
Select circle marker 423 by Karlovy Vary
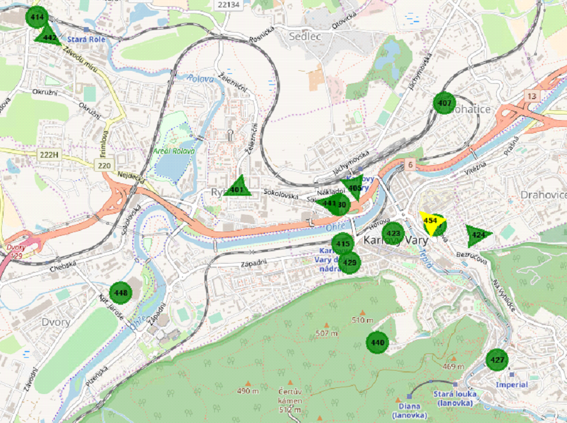pyautogui.click(x=393, y=233)
